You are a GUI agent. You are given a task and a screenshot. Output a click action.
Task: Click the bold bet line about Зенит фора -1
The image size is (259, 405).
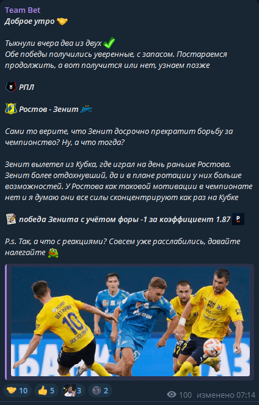coord(125,219)
